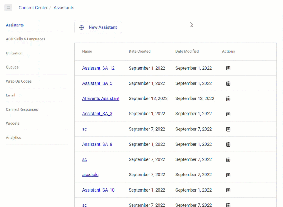Open the hamburger navigation menu

coord(8,7)
